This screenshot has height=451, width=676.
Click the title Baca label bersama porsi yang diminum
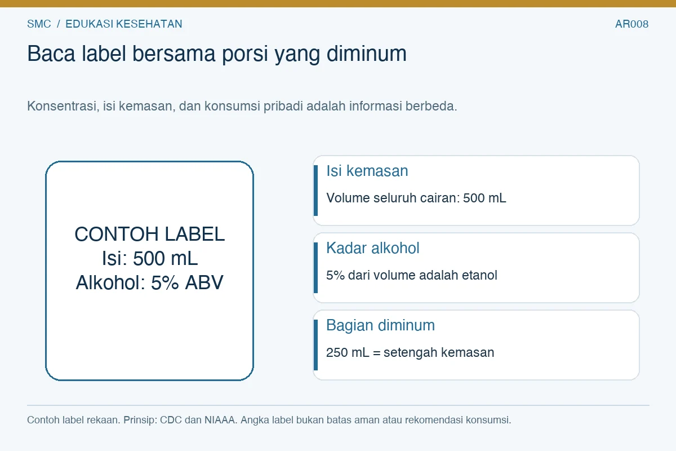[217, 54]
